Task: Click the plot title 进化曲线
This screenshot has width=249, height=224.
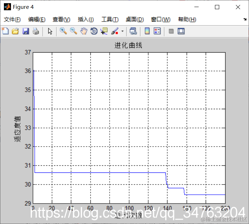Action: [x=128, y=45]
